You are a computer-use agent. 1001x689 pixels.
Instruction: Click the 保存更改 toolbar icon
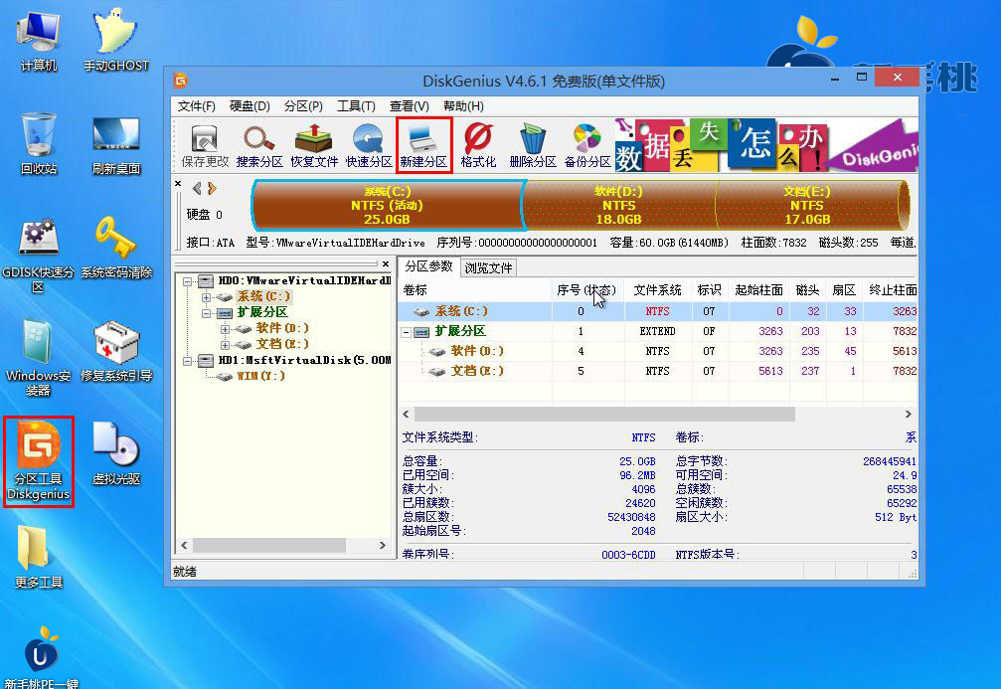point(205,145)
